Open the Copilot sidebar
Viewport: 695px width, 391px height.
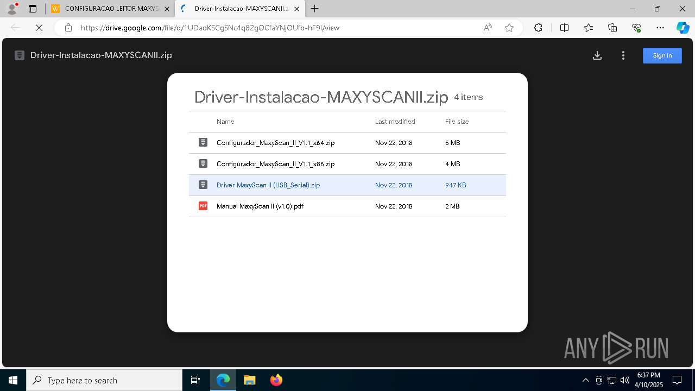tap(683, 28)
